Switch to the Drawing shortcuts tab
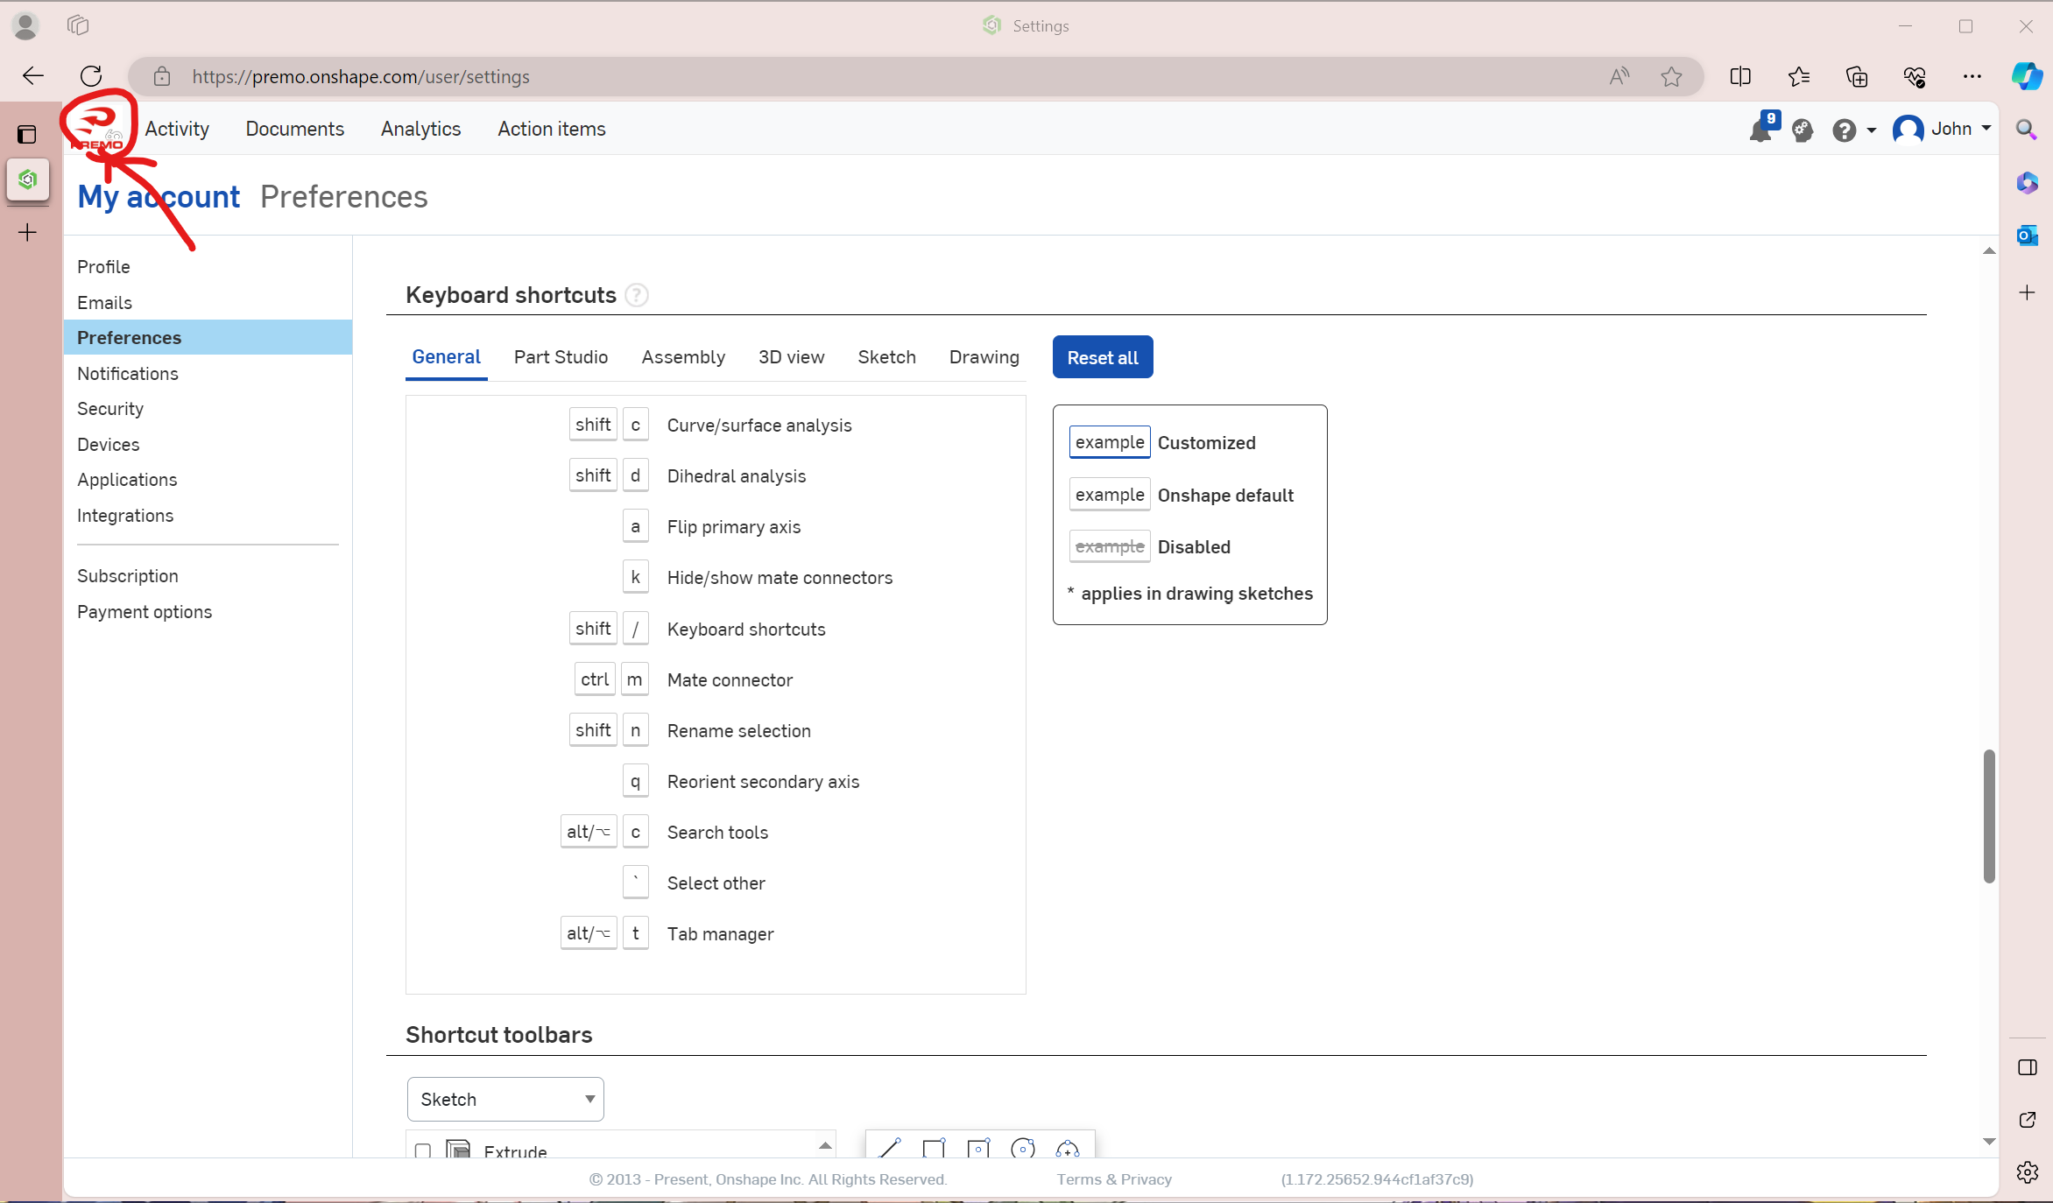 click(x=984, y=357)
